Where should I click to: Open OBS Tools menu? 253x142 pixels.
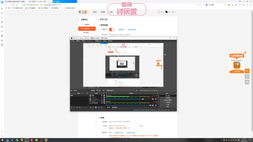105,41
